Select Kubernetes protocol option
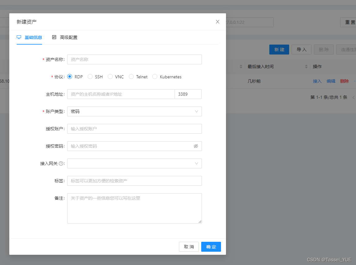The height and width of the screenshot is (265, 356). [155, 76]
